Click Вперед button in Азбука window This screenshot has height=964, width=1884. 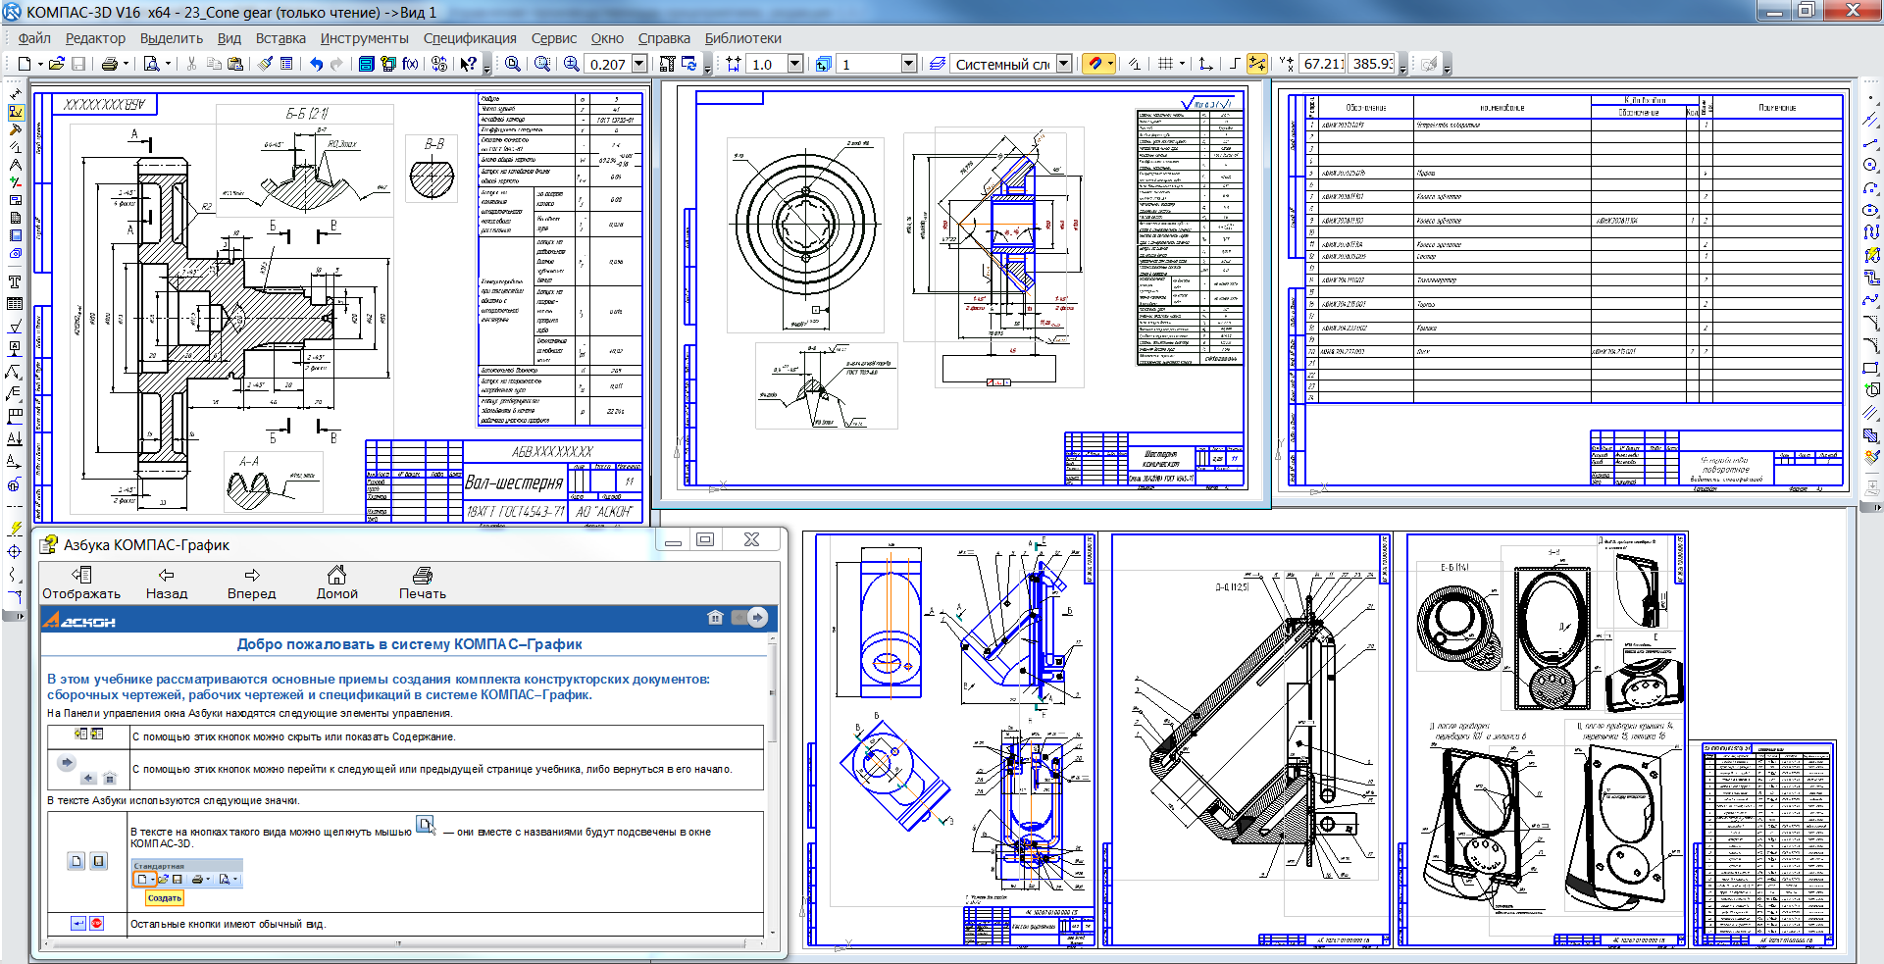[251, 583]
